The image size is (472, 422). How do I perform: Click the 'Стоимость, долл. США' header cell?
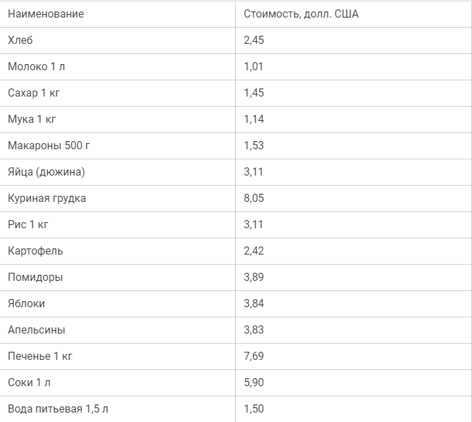tap(353, 14)
